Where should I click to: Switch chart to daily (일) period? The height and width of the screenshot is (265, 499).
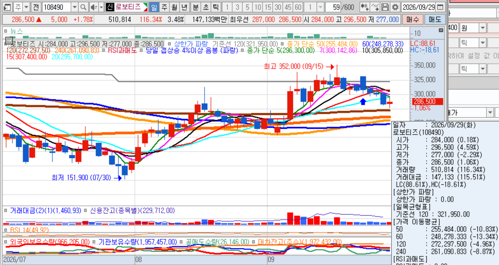pyautogui.click(x=154, y=7)
